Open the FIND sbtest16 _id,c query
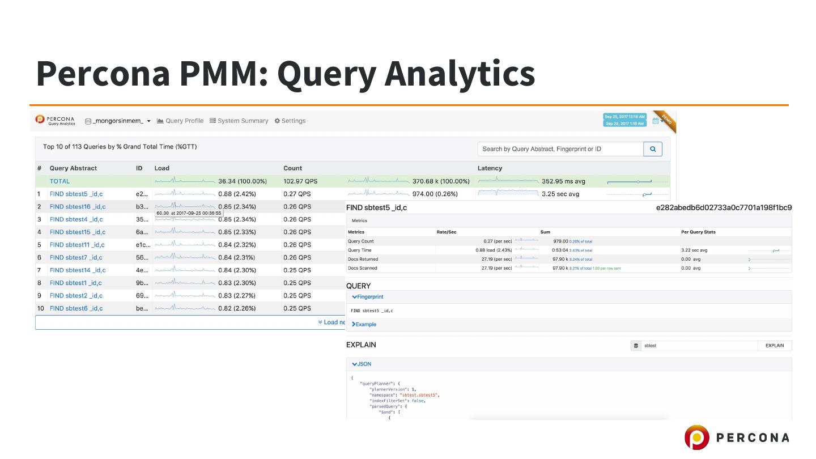 [78, 207]
